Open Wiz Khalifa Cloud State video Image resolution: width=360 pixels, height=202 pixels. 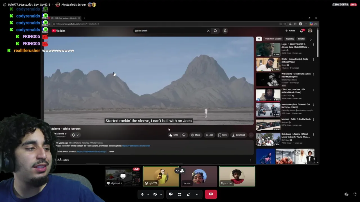tap(268, 79)
